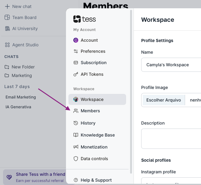Open the Agent Studio grid icon

click(x=7, y=45)
